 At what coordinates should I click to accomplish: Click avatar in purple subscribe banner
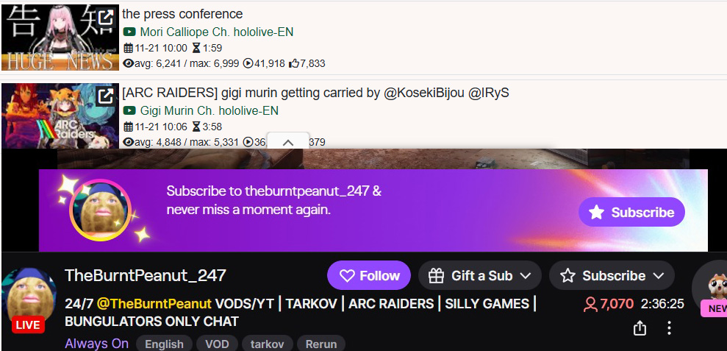click(x=100, y=210)
